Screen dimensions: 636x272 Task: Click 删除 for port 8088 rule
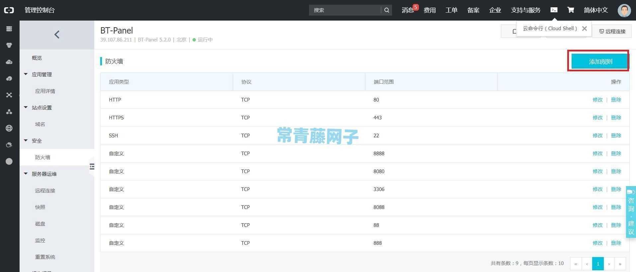click(x=616, y=207)
